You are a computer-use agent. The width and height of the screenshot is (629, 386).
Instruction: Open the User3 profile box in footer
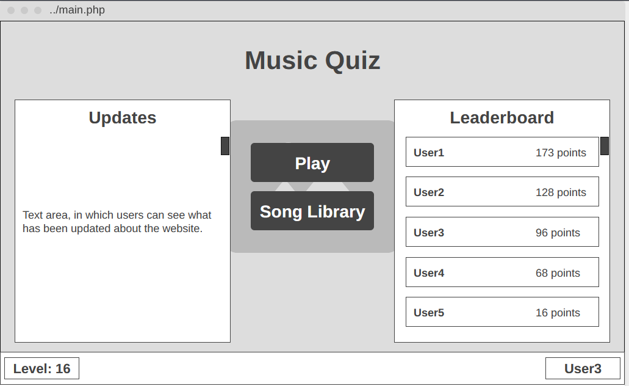pyautogui.click(x=583, y=368)
